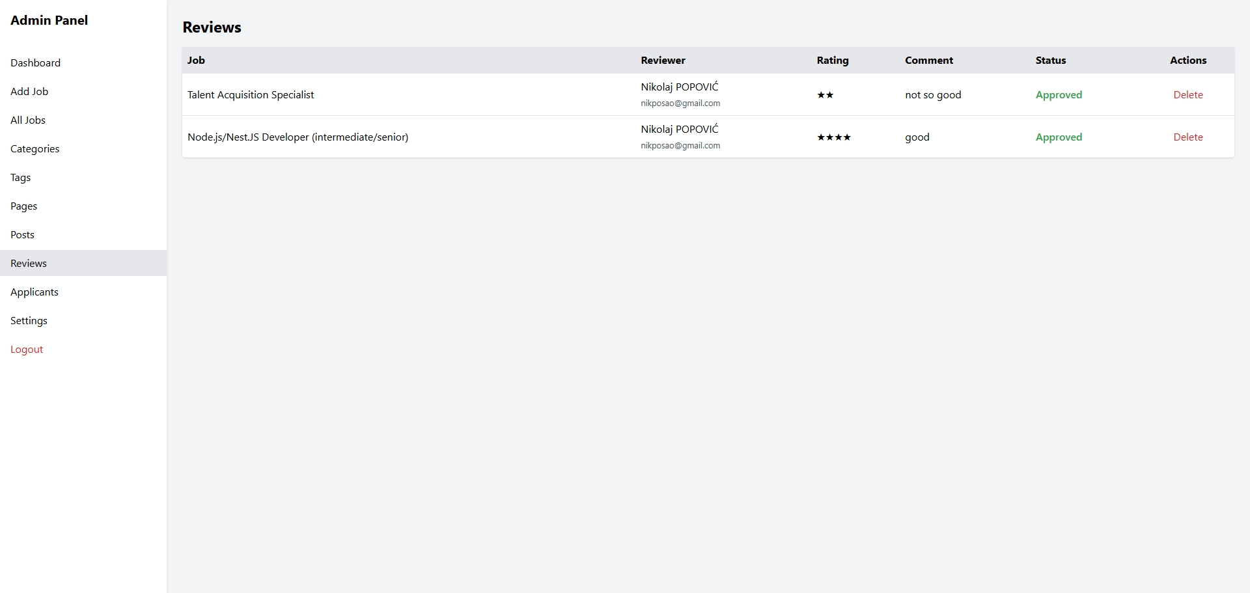Click the red Logout link
Screen dimensions: 1250x593
click(x=27, y=350)
